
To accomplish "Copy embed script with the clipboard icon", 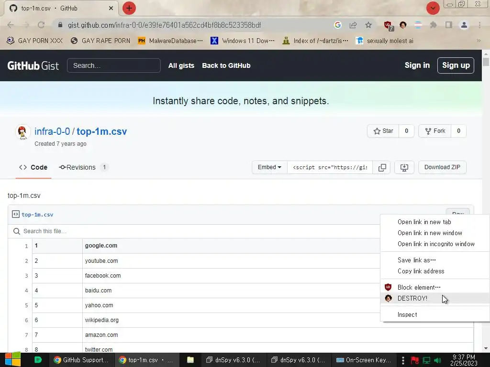I will (x=382, y=167).
